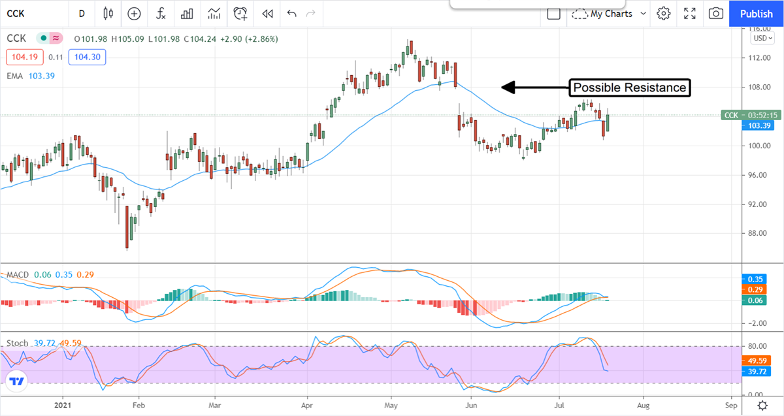Viewport: 784px width, 416px height.
Task: Click the Sep label on the time axis
Action: [730, 405]
